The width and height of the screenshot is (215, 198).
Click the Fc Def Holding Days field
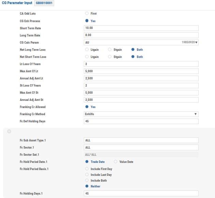pyautogui.click(x=141, y=121)
